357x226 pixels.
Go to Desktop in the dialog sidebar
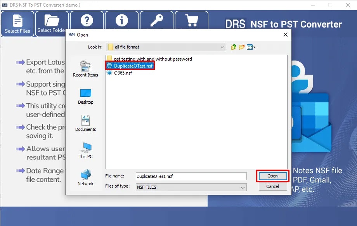click(86, 97)
